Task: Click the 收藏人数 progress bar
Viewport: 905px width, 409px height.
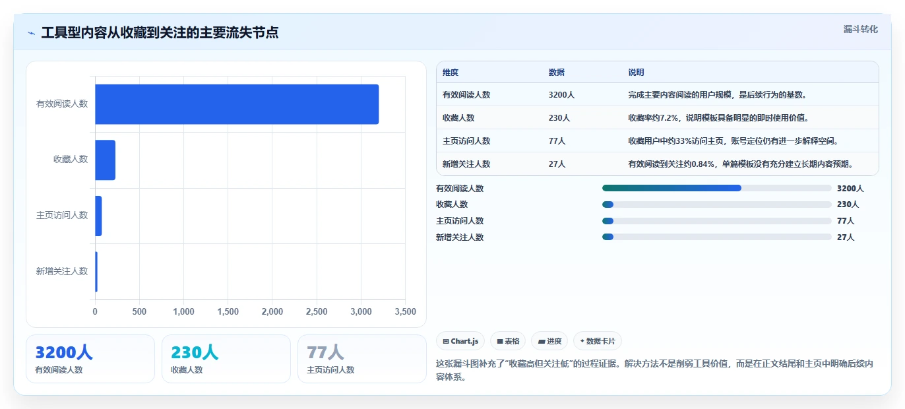Action: [716, 204]
